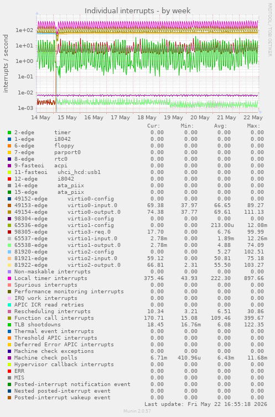Click the Max column header
Image resolution: width=275 pixels, height=417 pixels.
pyautogui.click(x=253, y=126)
